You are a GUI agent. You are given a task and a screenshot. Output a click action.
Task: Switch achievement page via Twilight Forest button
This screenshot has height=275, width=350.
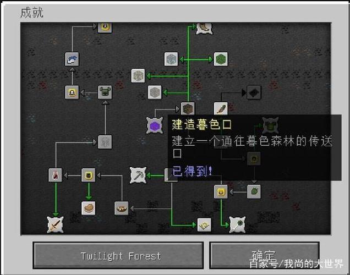point(118,256)
